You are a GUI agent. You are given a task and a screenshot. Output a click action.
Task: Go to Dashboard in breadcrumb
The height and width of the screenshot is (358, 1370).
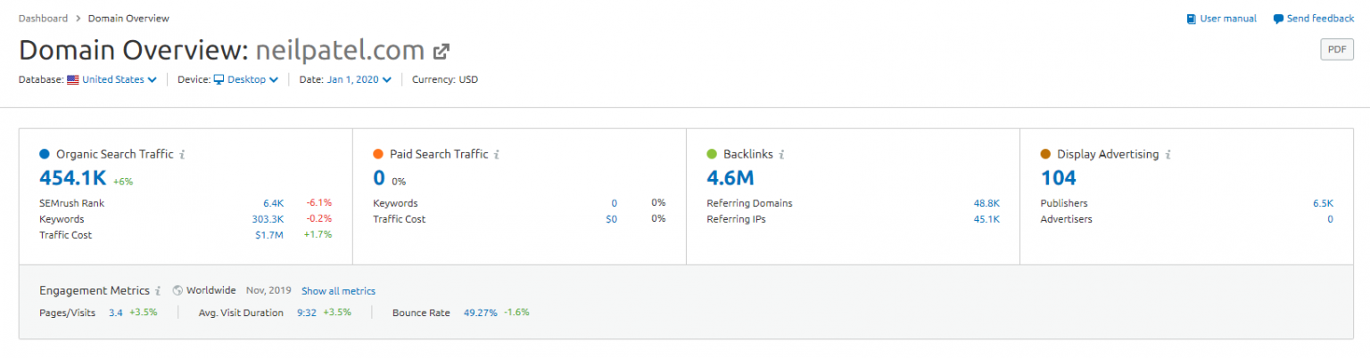click(x=42, y=18)
